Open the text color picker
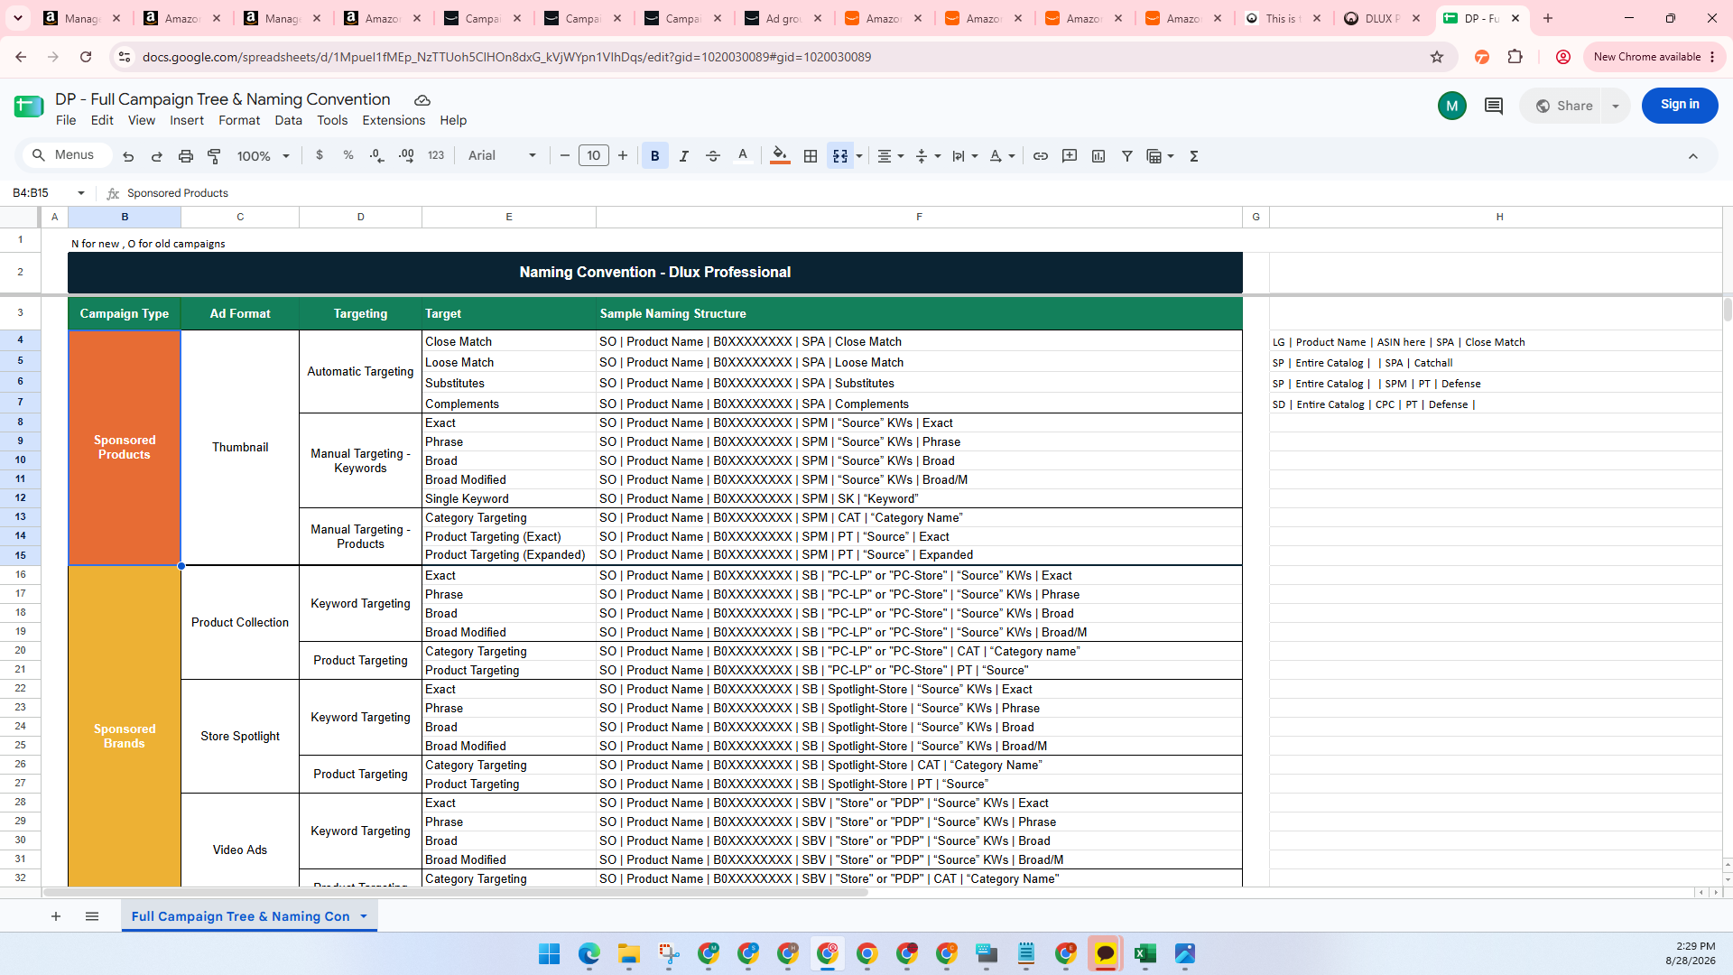Image resolution: width=1733 pixels, height=975 pixels. pos(743,156)
